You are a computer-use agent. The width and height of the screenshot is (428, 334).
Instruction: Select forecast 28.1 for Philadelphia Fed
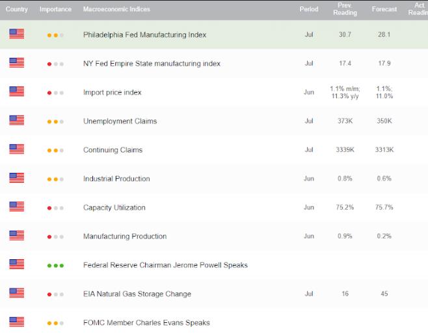384,34
